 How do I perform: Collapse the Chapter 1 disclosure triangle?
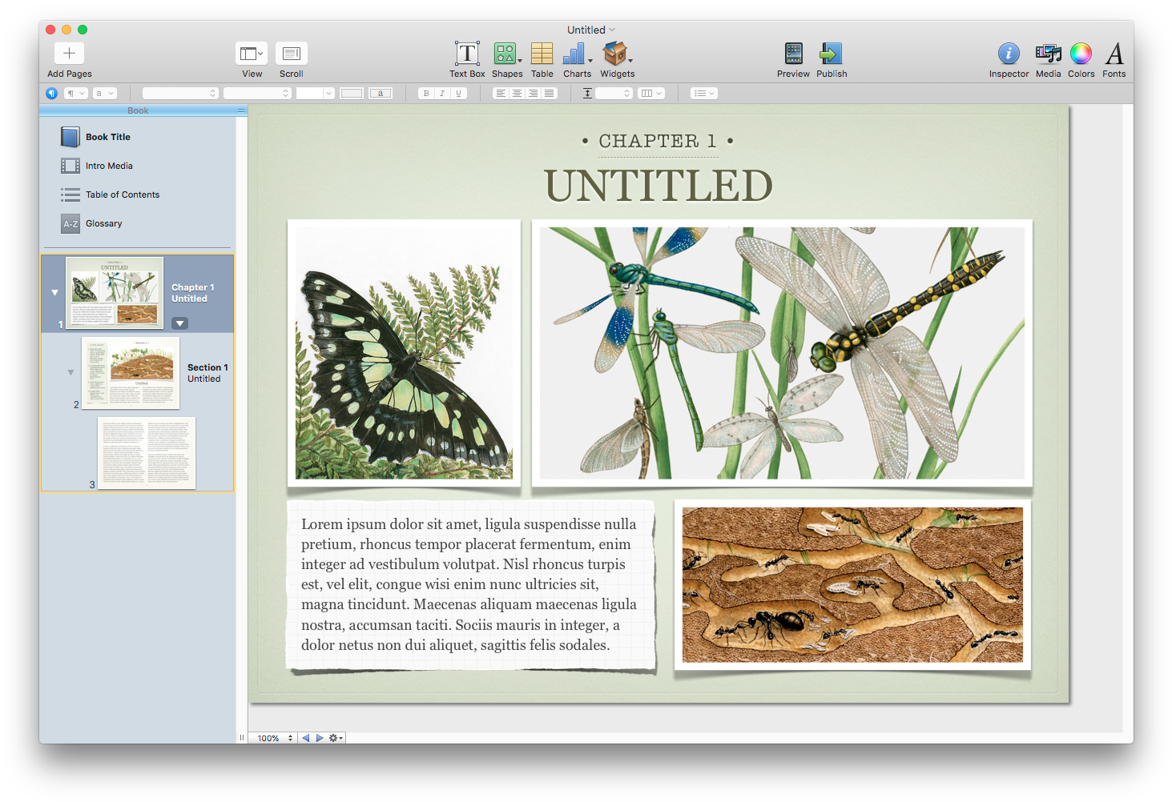pyautogui.click(x=54, y=293)
